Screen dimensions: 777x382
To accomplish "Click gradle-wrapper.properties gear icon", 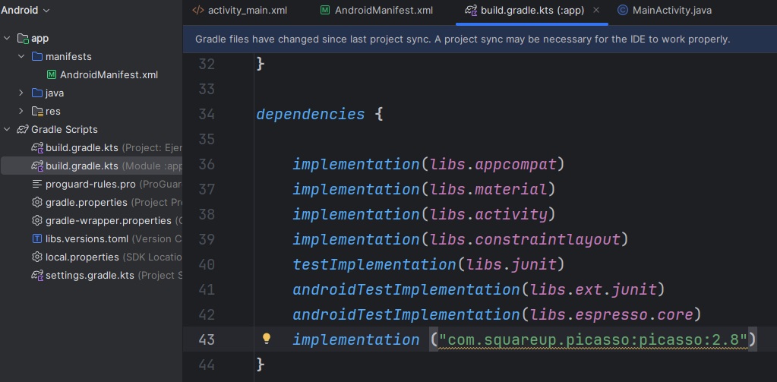I will coord(37,220).
